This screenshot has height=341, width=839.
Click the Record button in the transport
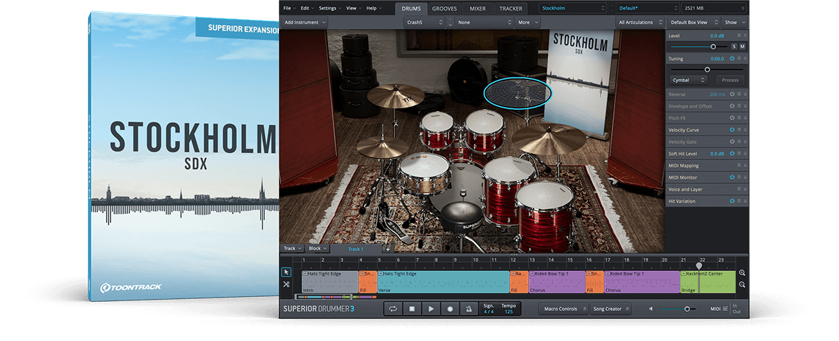click(x=450, y=309)
